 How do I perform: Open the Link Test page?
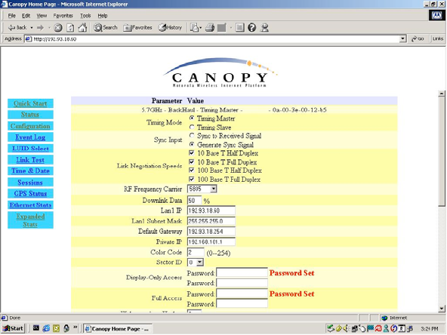30,160
